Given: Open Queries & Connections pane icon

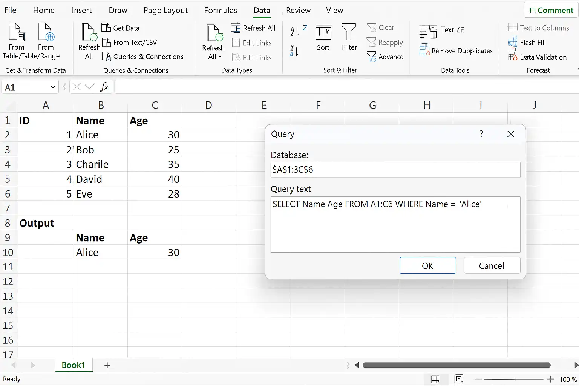Looking at the screenshot, I should [x=107, y=57].
